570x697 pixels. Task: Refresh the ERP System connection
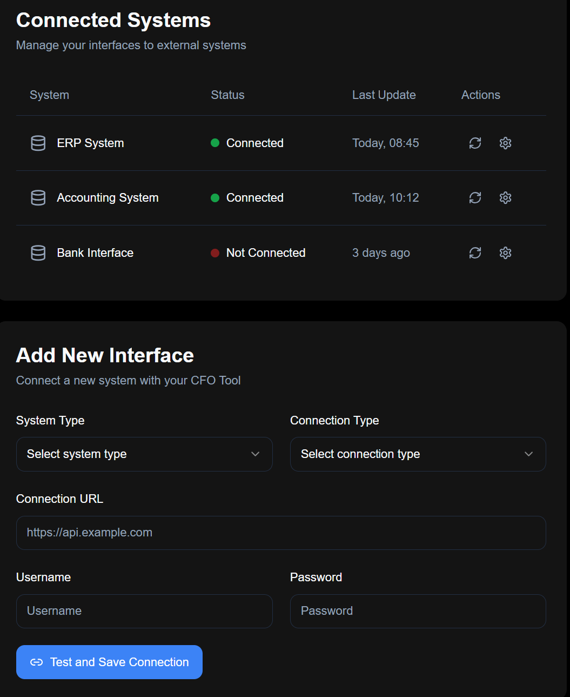[x=475, y=143]
